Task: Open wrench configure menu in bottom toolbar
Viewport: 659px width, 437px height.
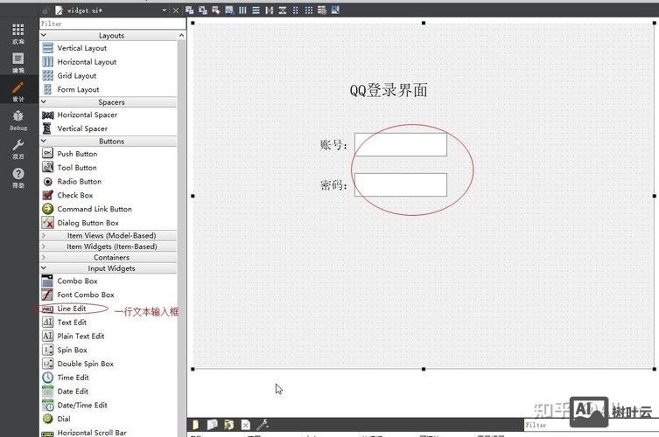Action: click(x=263, y=425)
